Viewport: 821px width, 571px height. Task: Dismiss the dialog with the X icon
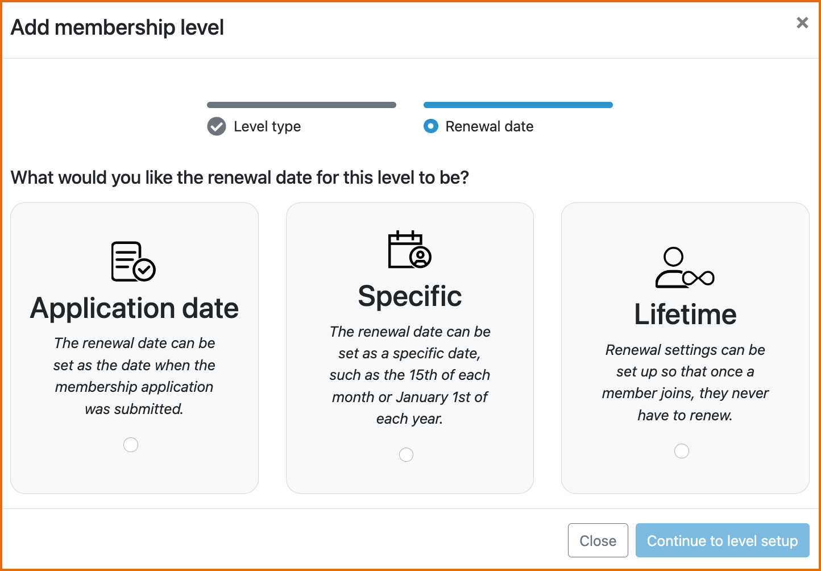click(x=802, y=23)
